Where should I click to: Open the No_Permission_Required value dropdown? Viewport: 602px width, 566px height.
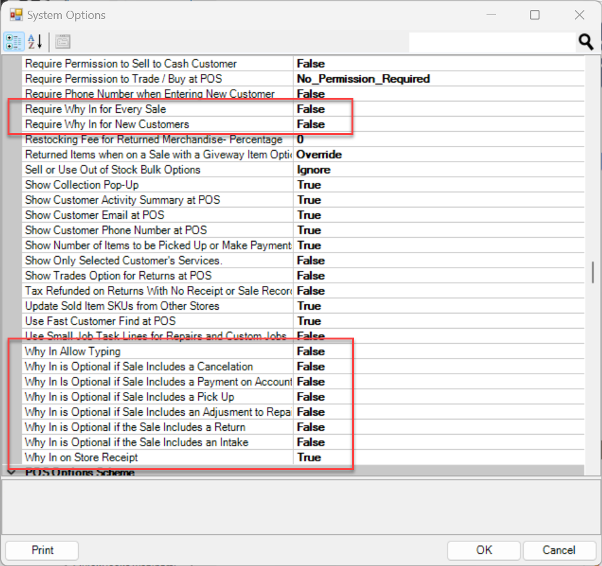point(439,79)
